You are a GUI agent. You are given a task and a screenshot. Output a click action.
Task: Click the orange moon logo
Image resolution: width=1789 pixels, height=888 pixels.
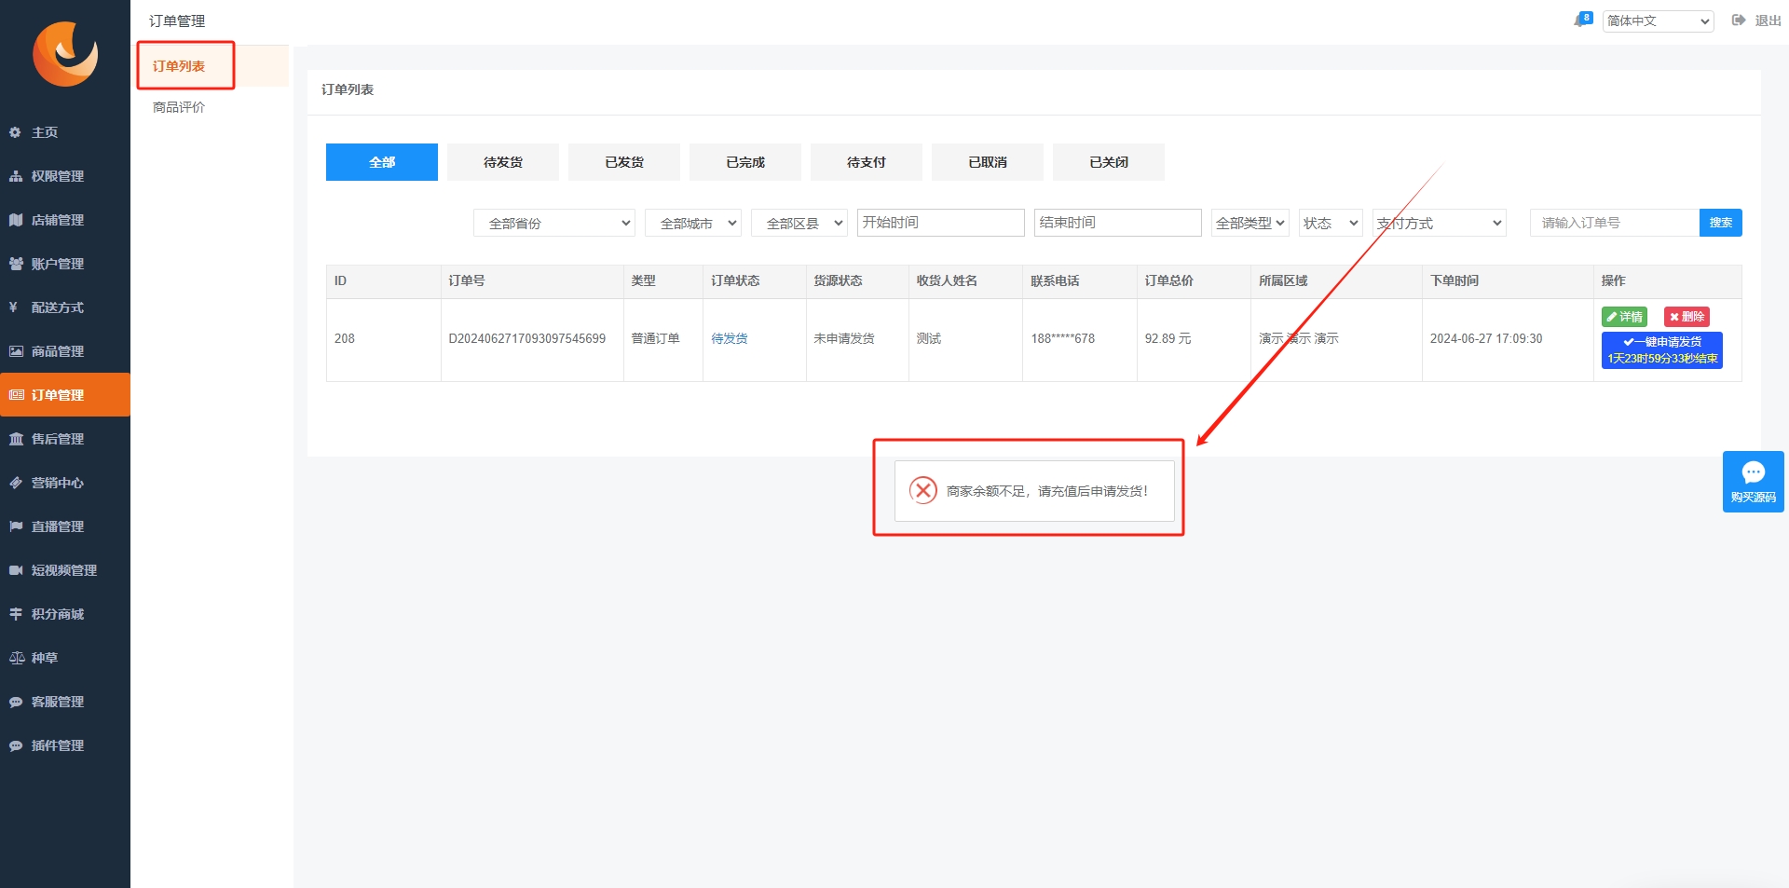(65, 54)
